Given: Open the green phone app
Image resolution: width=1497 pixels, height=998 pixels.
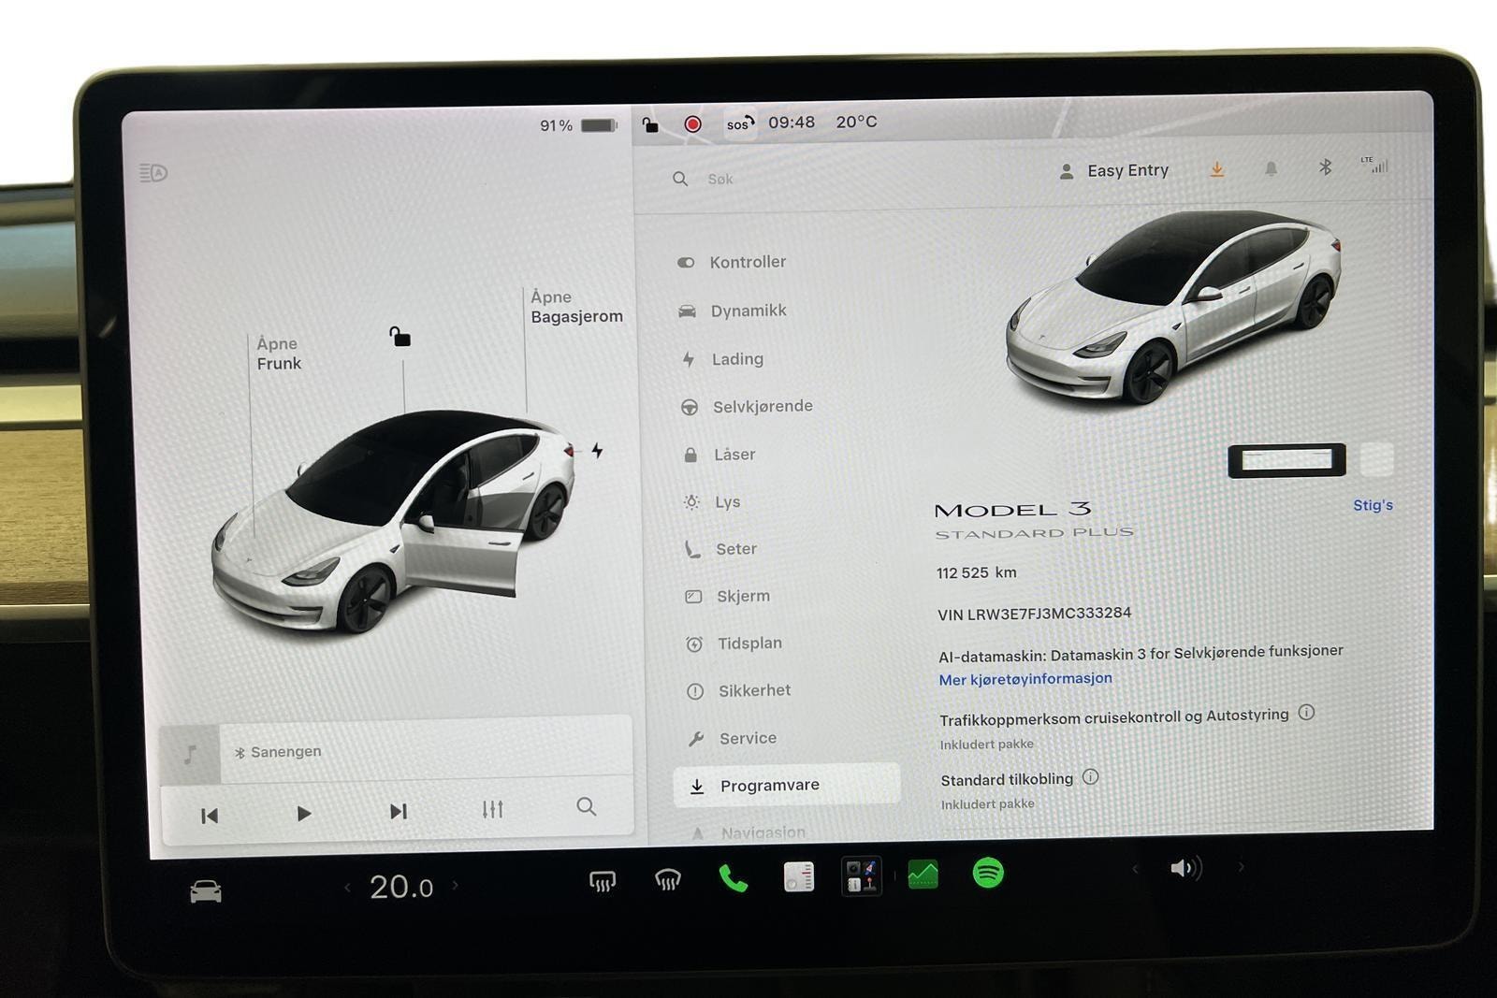Looking at the screenshot, I should point(733,878).
